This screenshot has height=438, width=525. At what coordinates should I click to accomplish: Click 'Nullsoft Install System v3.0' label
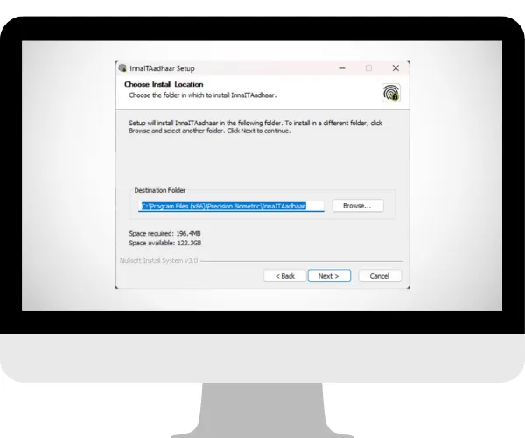[158, 260]
